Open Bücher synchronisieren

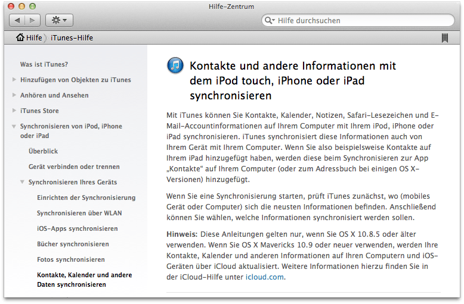pos(73,244)
